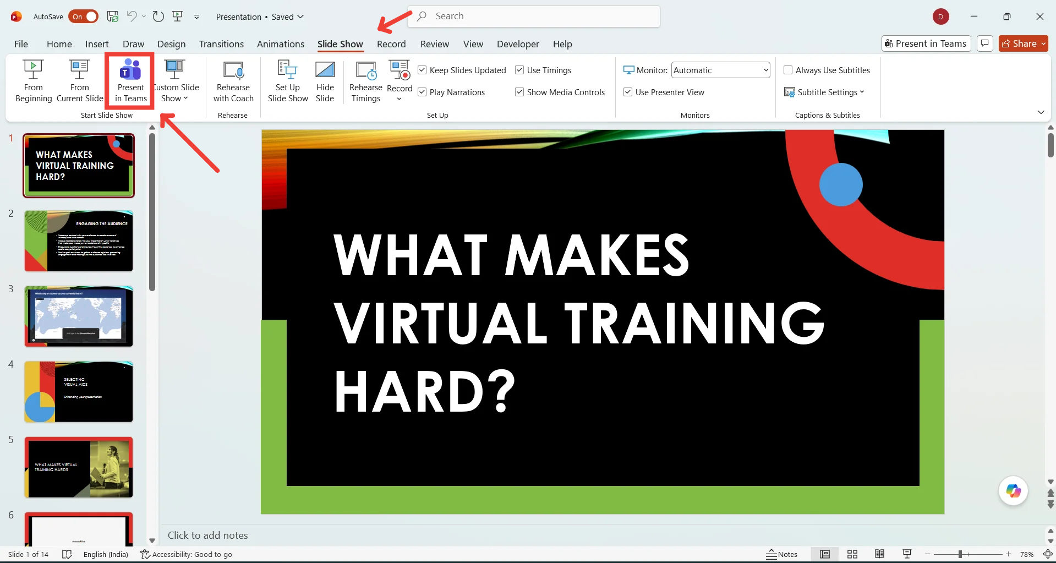The image size is (1056, 563).
Task: Switch to Normal view icon
Action: pyautogui.click(x=825, y=554)
